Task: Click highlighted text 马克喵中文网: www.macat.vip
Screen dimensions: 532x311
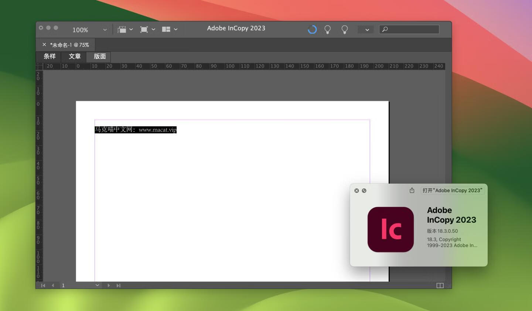Action: [136, 130]
